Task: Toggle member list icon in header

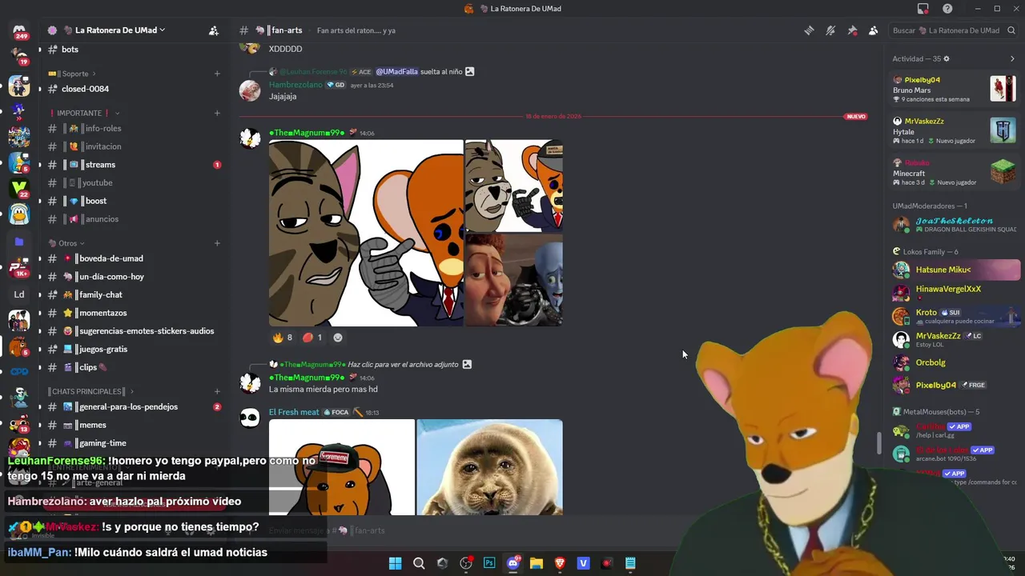Action: point(873,30)
